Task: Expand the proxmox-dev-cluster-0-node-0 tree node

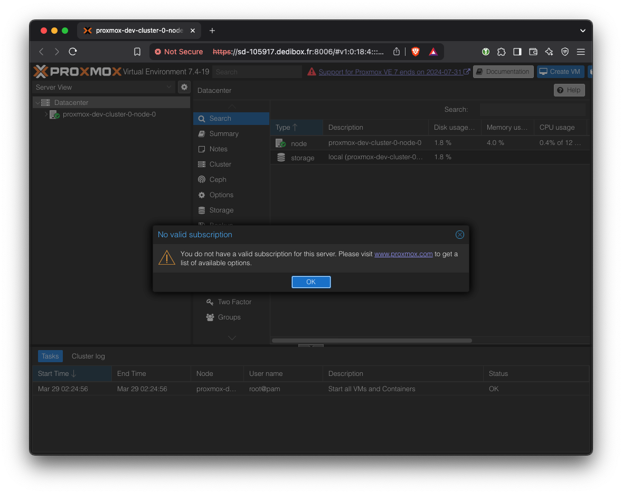Action: pos(46,114)
